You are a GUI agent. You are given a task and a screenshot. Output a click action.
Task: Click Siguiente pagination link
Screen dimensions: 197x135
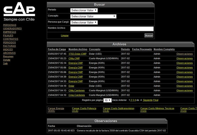[x=148, y=100]
